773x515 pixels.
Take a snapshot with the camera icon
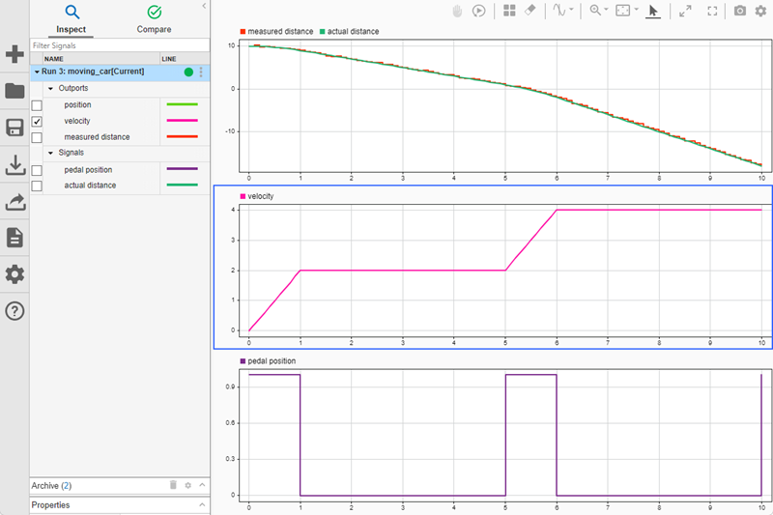(740, 11)
